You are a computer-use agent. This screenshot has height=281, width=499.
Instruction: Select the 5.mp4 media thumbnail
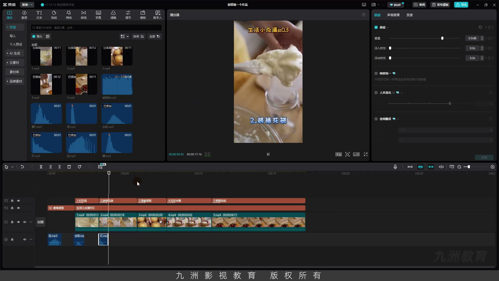coord(82,84)
